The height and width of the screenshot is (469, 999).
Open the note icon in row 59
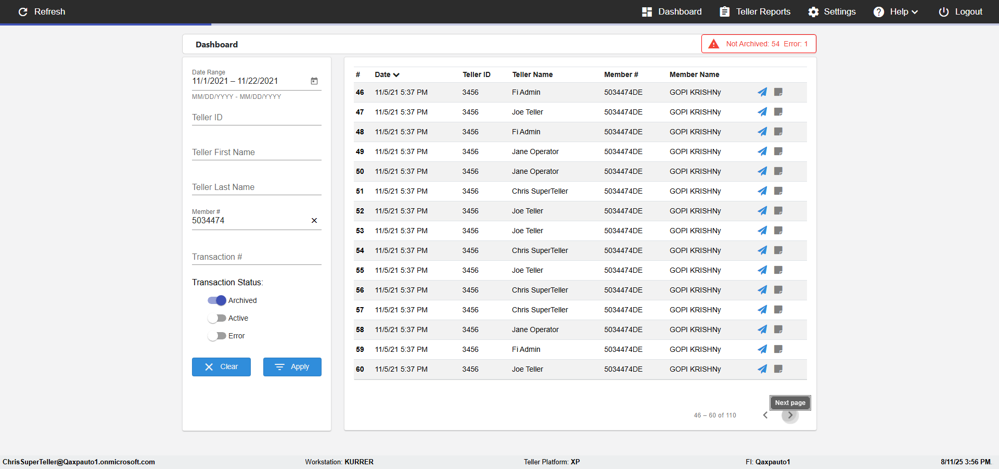(778, 349)
